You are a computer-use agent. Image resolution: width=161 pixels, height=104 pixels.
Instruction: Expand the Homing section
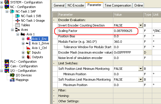(x=54, y=96)
